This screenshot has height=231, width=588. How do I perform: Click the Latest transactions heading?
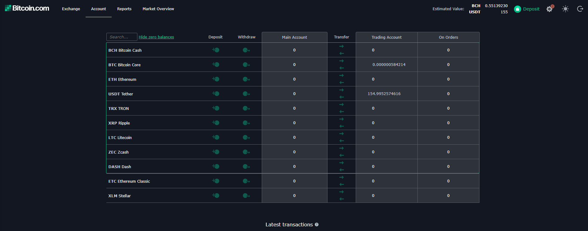tap(289, 225)
